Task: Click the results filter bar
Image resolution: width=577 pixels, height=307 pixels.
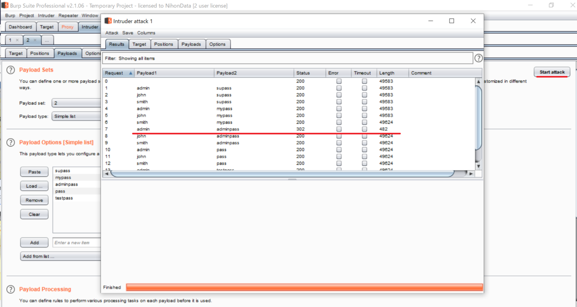Action: coord(288,58)
